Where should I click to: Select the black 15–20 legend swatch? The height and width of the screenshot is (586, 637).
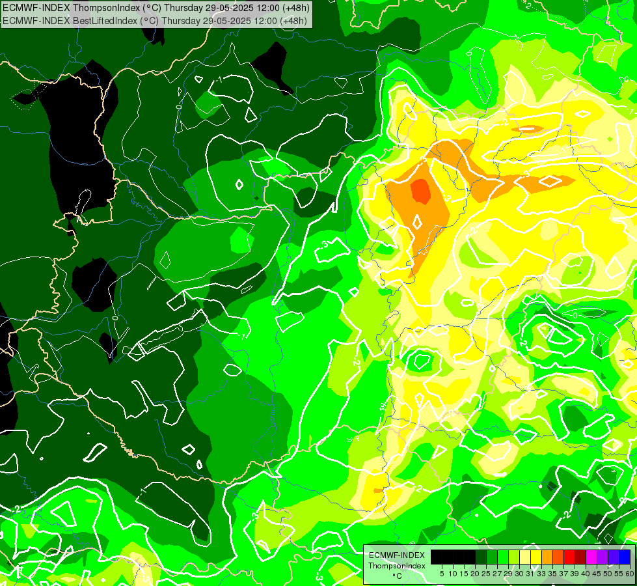click(x=470, y=557)
